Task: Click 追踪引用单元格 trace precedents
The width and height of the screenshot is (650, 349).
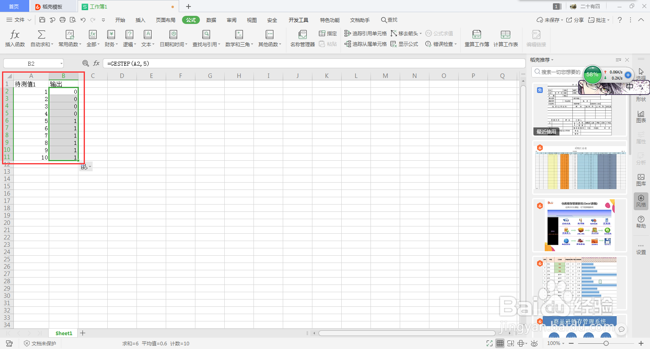Action: point(365,33)
